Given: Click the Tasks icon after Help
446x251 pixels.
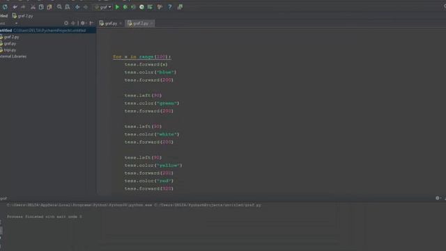Looking at the screenshot, I should (x=180, y=7).
